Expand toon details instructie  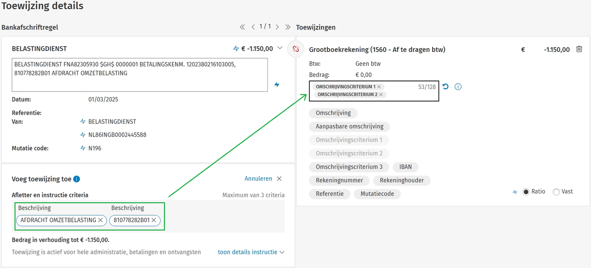(251, 252)
